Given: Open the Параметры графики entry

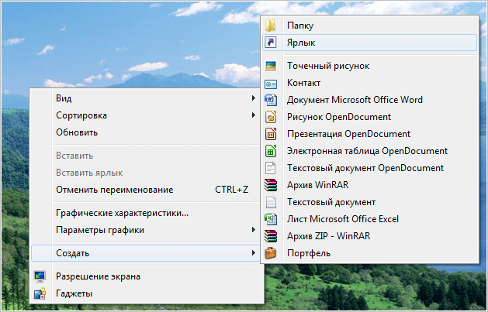Looking at the screenshot, I should point(147,230).
